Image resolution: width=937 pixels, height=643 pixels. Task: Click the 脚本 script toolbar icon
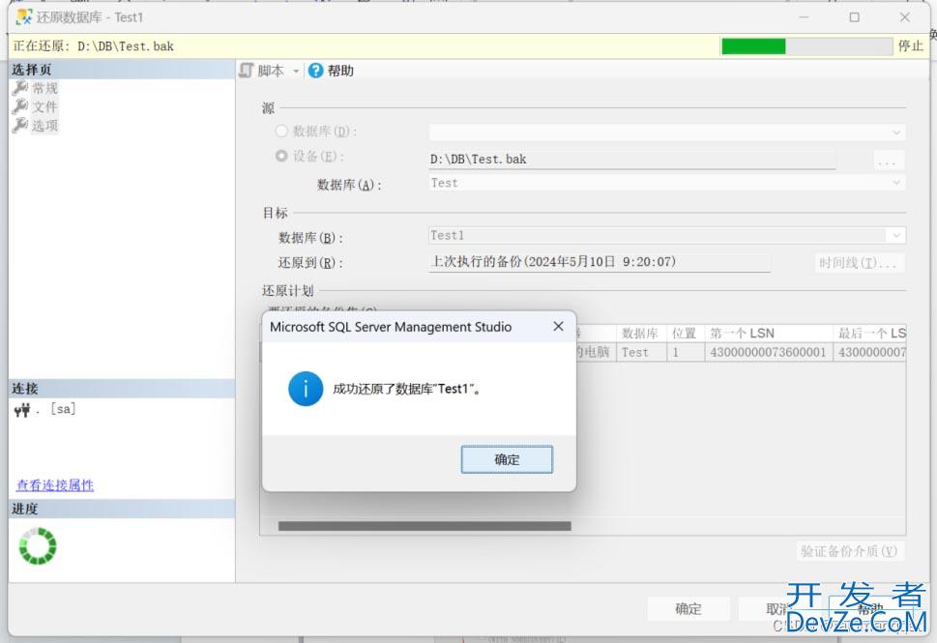247,71
